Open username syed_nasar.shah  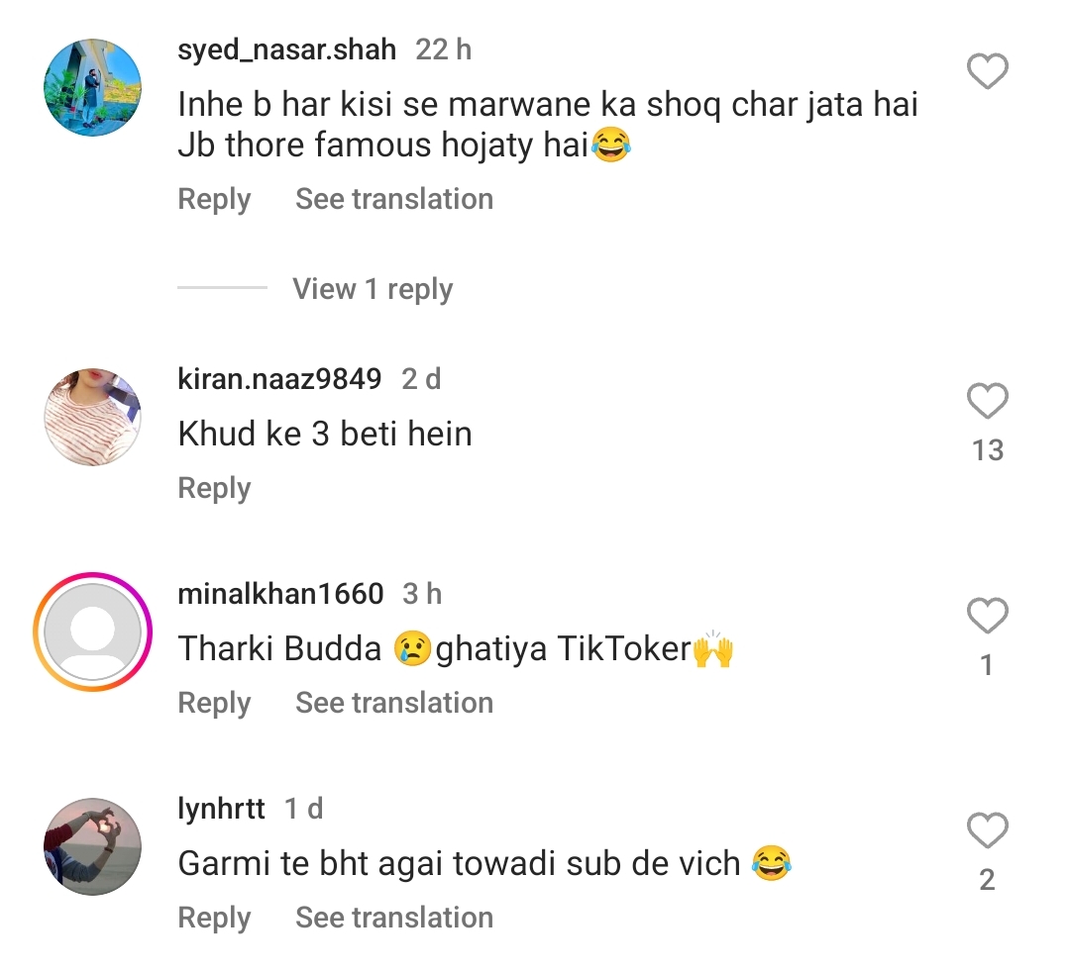point(287,49)
